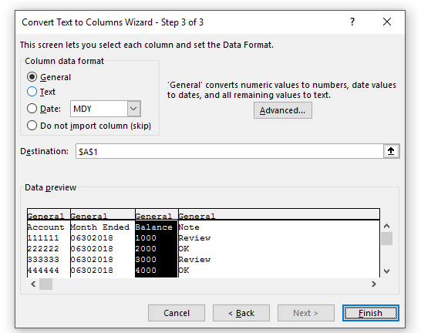Go back with the < Back button
This screenshot has height=333, width=421.
coord(241,313)
